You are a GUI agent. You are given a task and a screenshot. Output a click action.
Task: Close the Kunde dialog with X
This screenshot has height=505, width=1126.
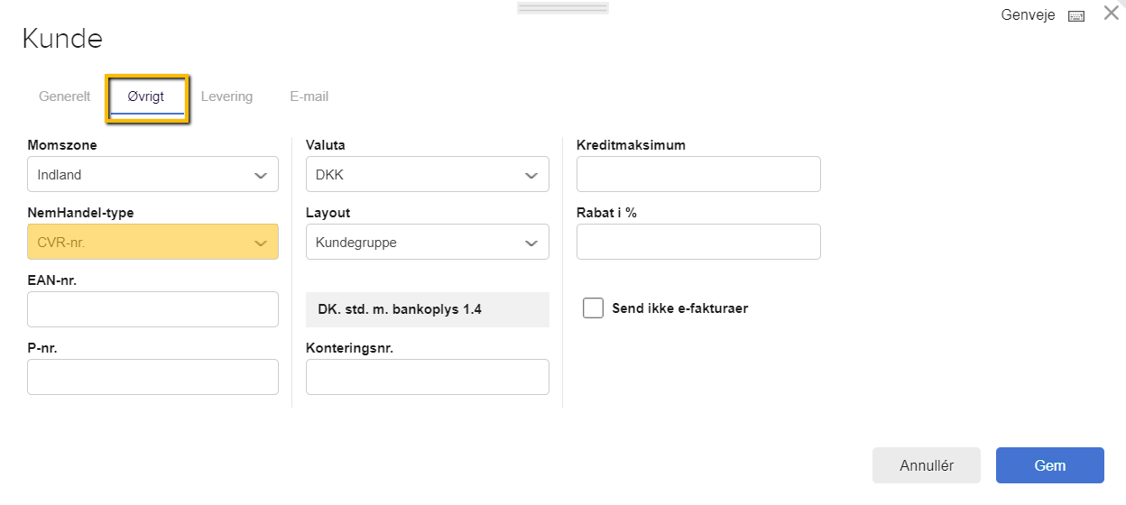[x=1112, y=14]
